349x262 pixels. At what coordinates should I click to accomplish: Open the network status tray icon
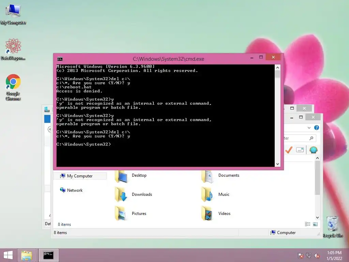coord(309,256)
